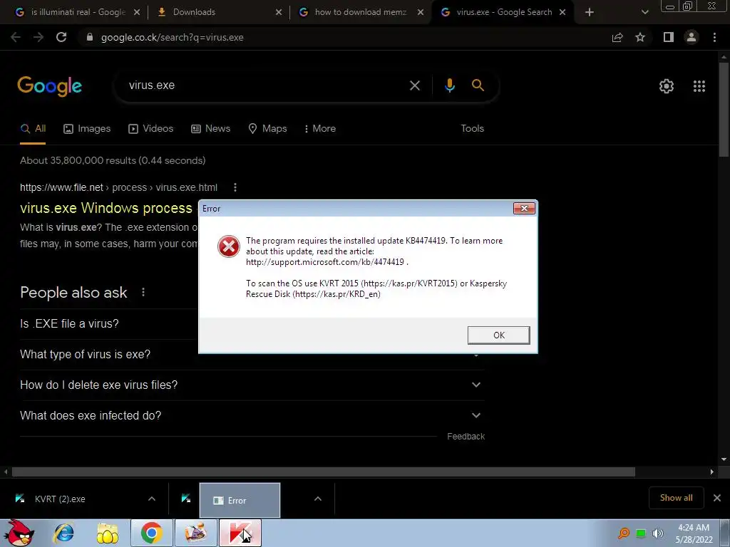
Task: Select the Images search tab
Action: coord(87,128)
